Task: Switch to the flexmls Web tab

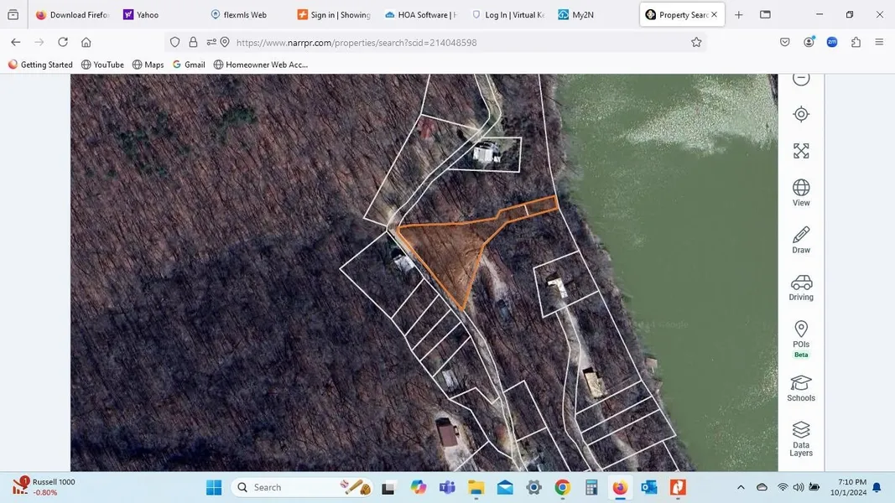Action: (x=243, y=15)
